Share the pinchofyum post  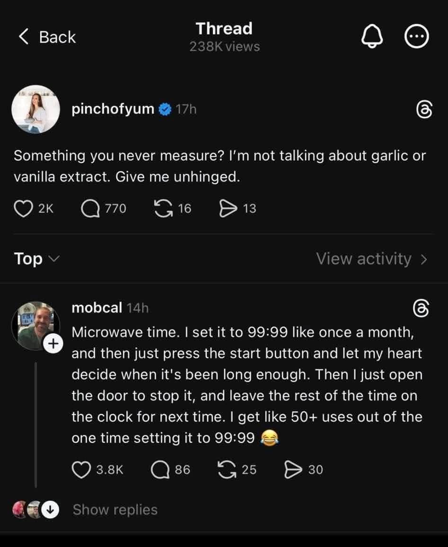(228, 208)
